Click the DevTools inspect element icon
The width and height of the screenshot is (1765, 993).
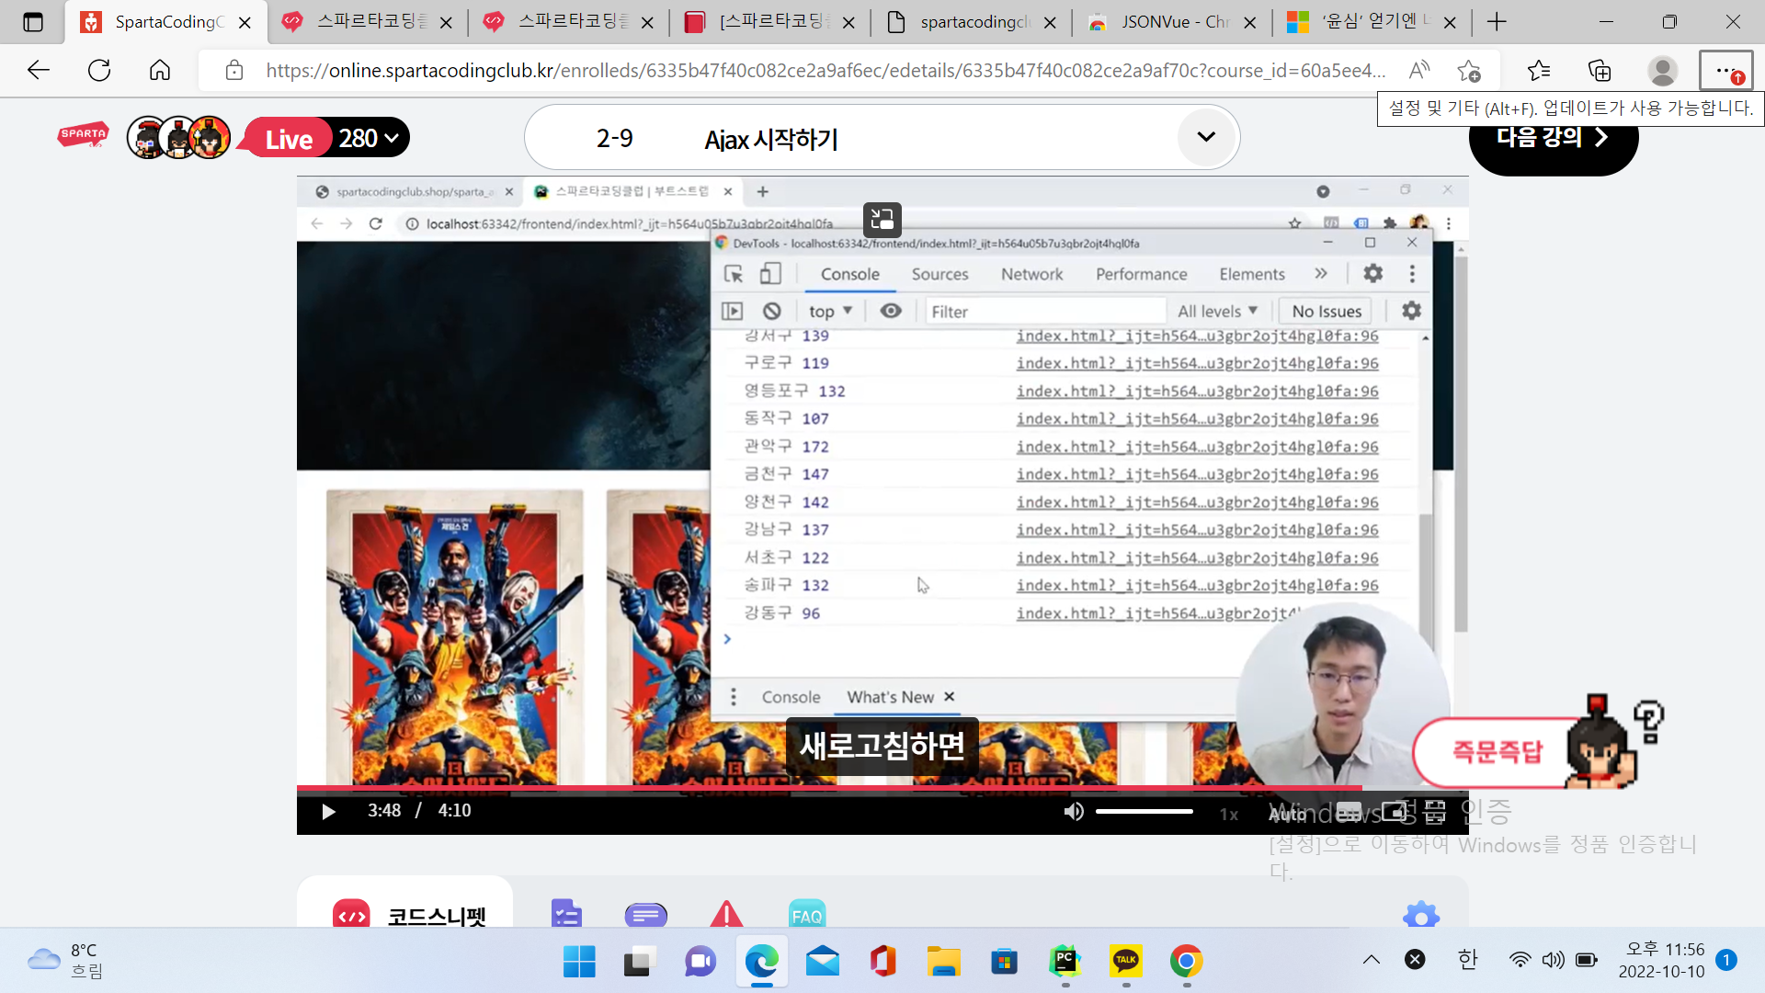734,274
